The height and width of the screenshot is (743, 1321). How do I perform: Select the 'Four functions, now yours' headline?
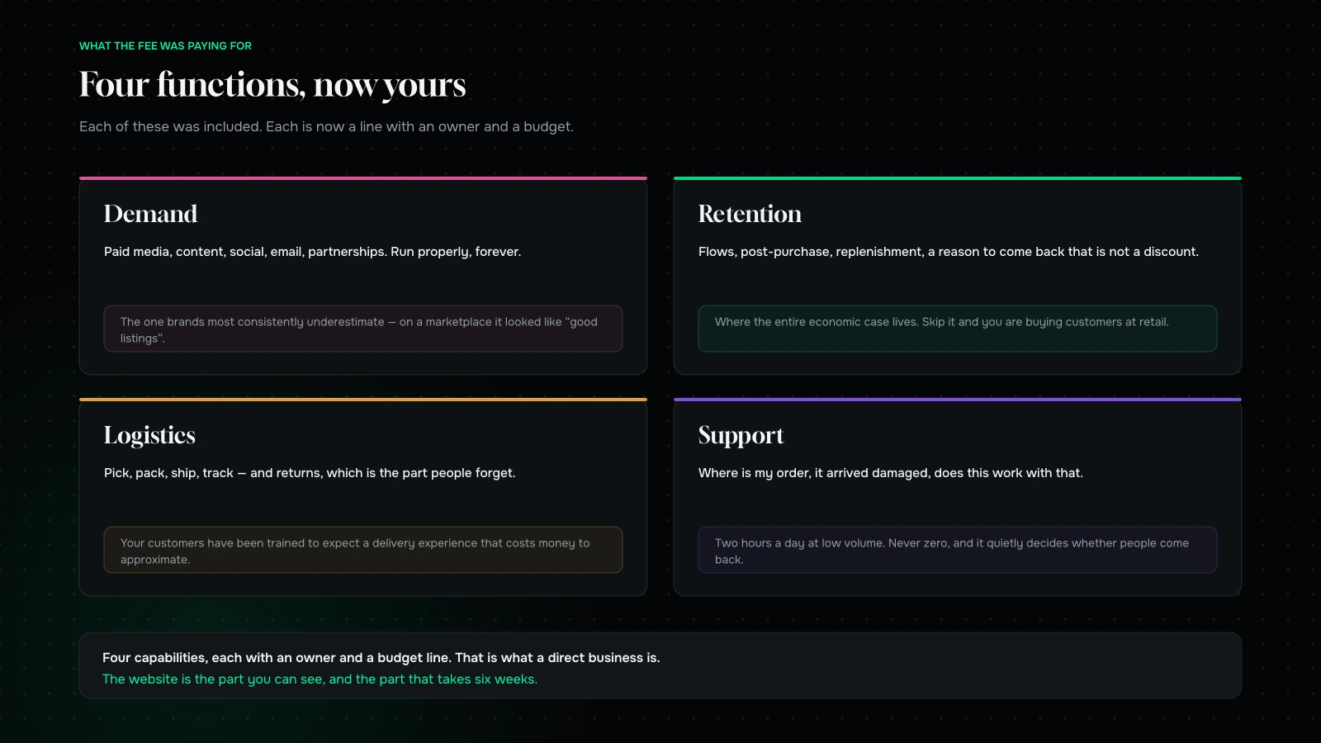point(272,84)
